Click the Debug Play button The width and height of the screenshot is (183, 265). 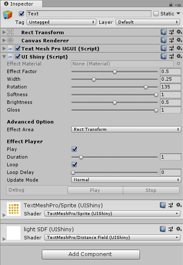pos(95,190)
